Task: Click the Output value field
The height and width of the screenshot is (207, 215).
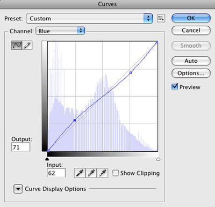Action: (x=20, y=147)
